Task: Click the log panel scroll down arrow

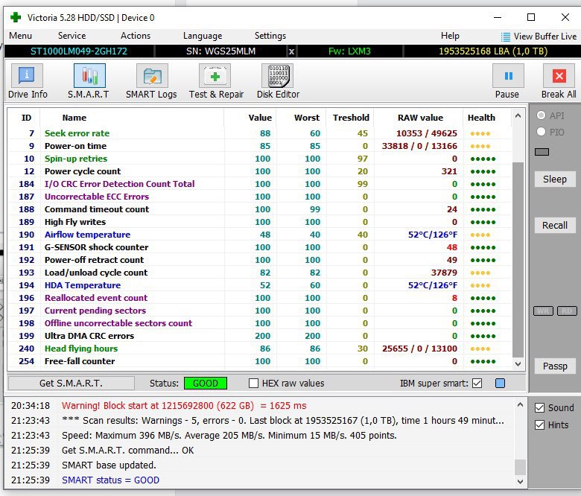Action: click(x=520, y=482)
